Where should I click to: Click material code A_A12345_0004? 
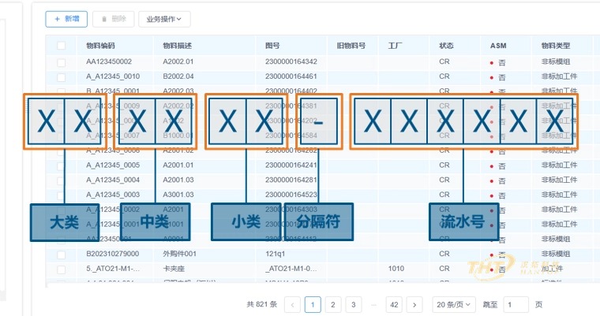tap(113, 180)
